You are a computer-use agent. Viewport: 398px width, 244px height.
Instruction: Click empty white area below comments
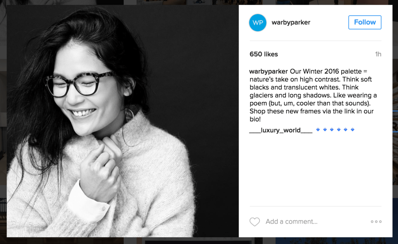pos(316,170)
